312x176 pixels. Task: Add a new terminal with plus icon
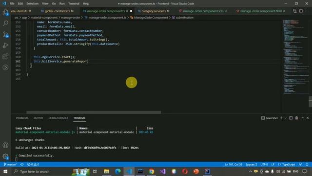282,118
